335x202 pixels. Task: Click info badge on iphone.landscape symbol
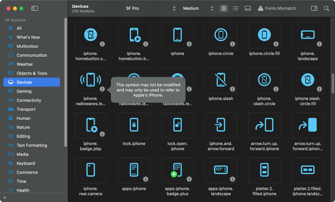coord(319,44)
